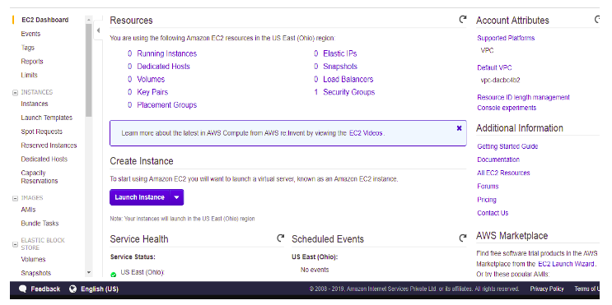Open EC2 Dashboard in sidebar
This screenshot has width=612, height=305.
coord(44,20)
